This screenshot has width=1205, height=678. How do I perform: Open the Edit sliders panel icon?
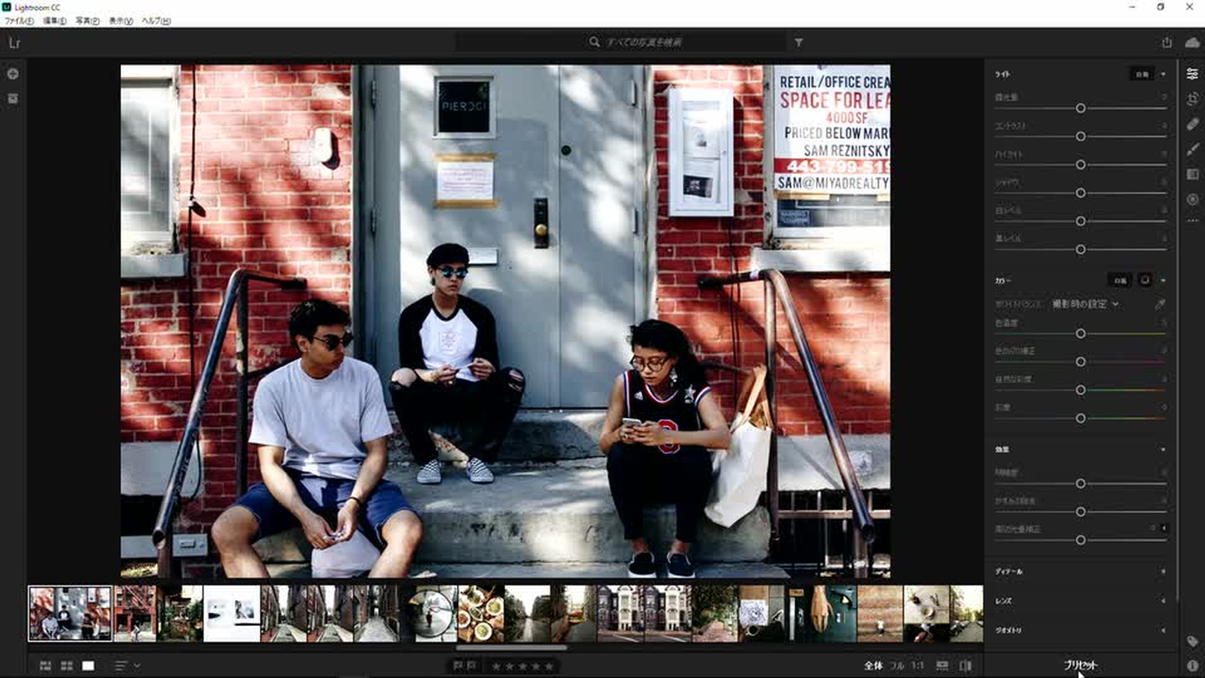(1192, 74)
